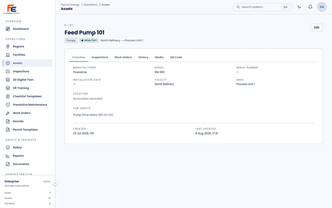Screen dimensions: 332x208
Task: Open the Pump Drive Motor 501 sub-asset link
Action: [x=88, y=115]
